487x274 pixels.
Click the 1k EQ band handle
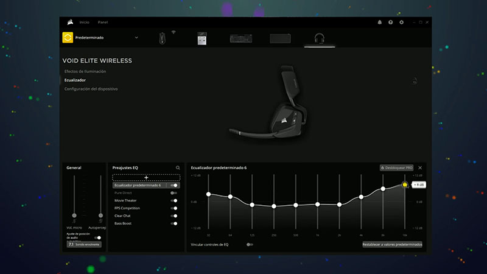coord(317,205)
